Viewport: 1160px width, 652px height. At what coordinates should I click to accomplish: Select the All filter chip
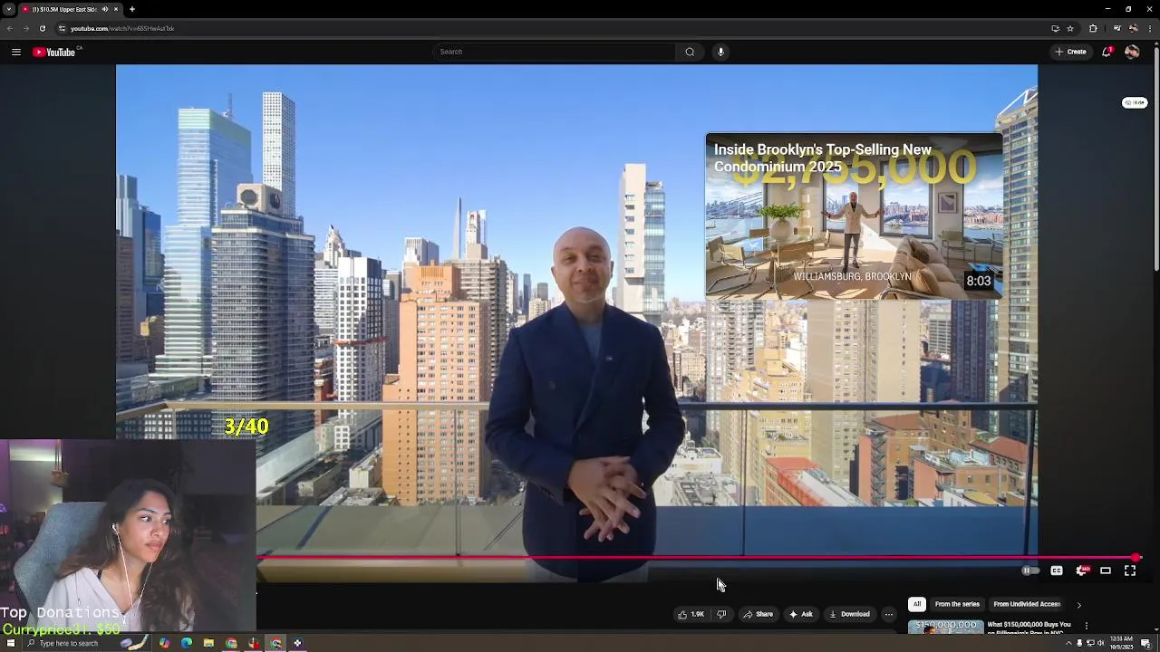pyautogui.click(x=917, y=604)
